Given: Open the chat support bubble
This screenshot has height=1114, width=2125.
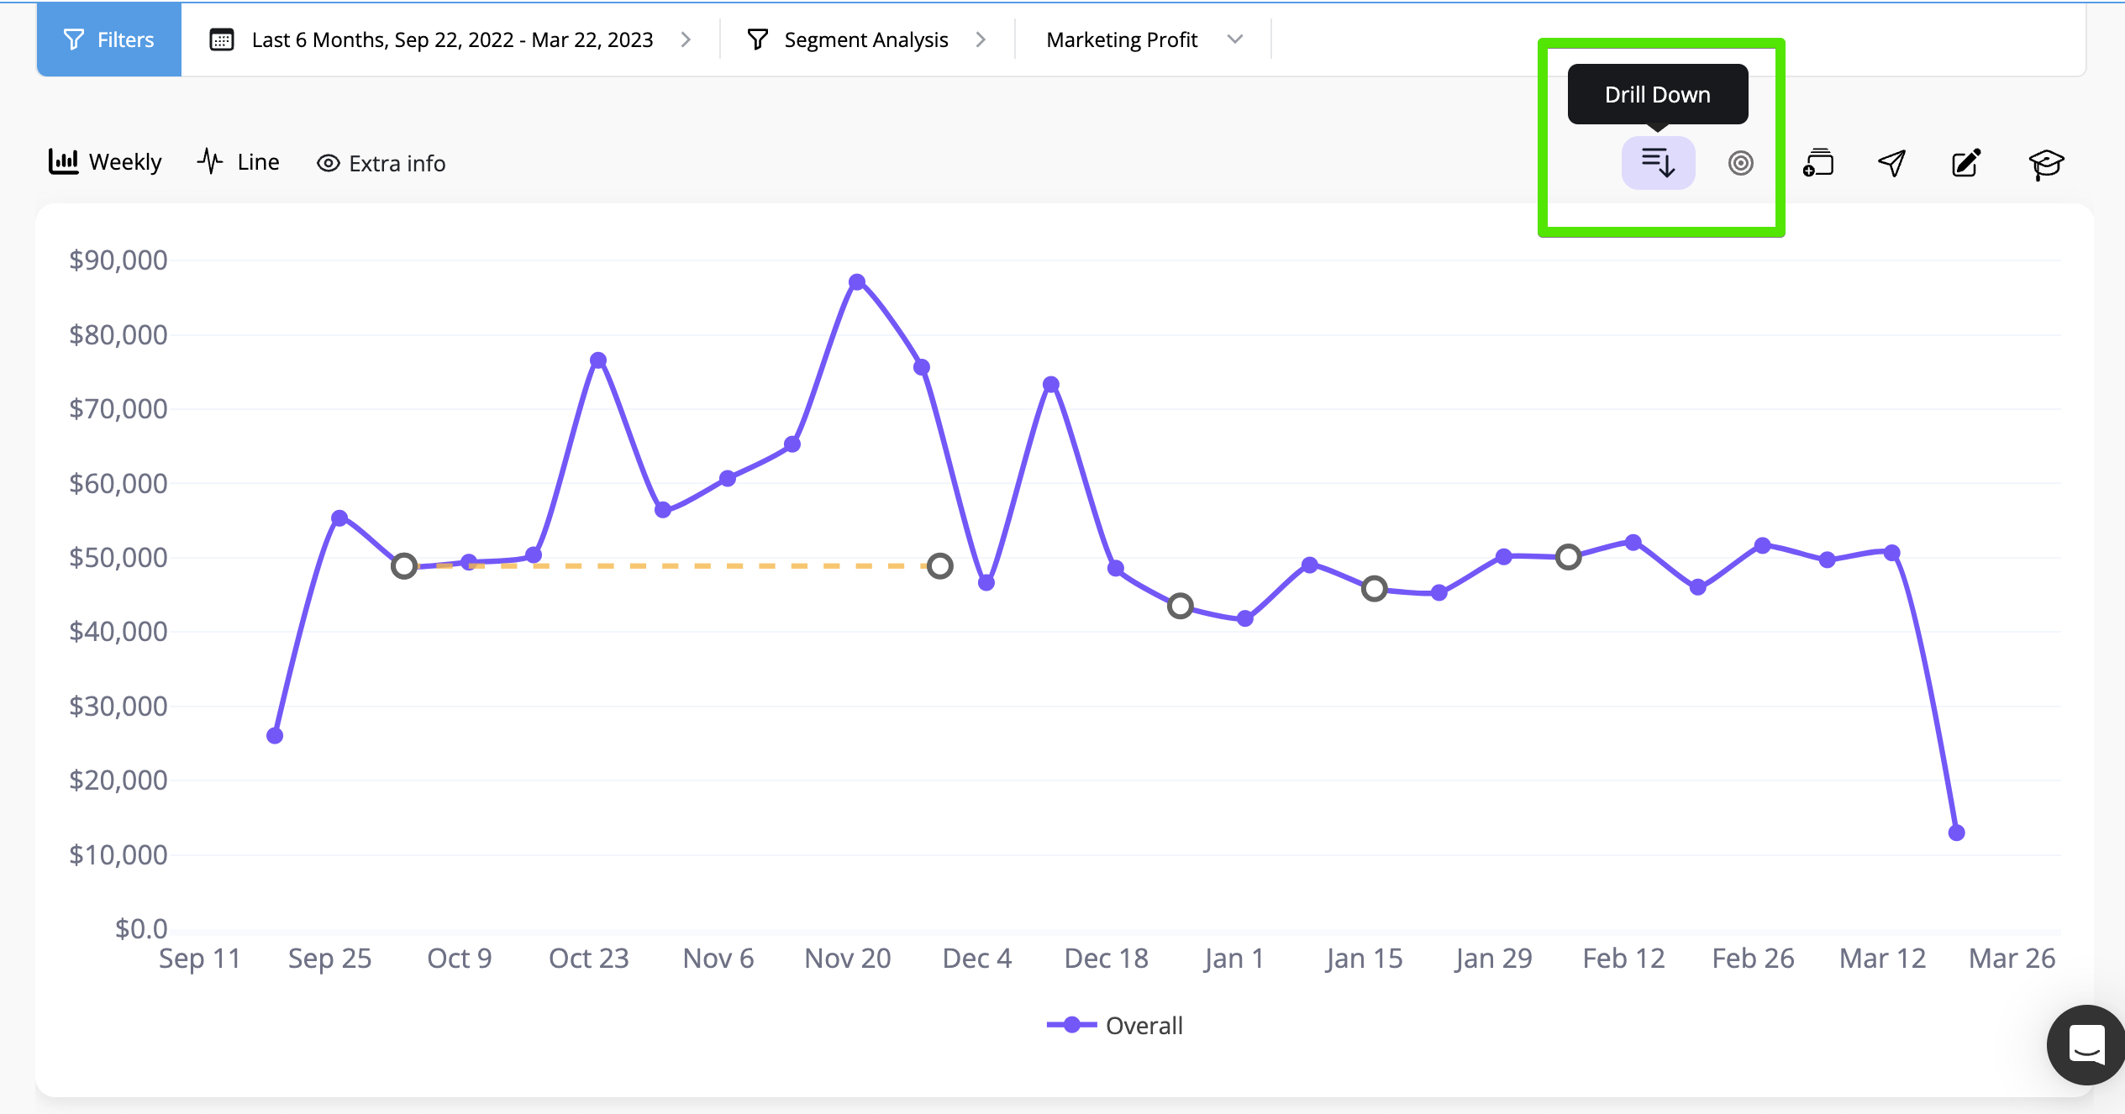Looking at the screenshot, I should [2086, 1044].
